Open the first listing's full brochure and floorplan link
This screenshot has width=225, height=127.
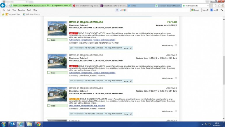(x=92, y=40)
